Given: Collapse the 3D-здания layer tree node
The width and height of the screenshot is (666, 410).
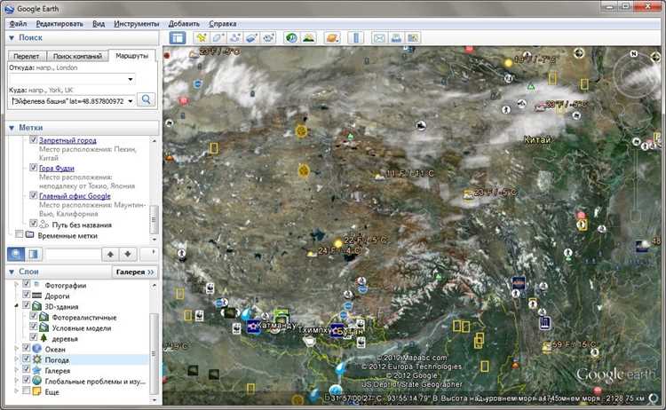Looking at the screenshot, I should click(17, 305).
